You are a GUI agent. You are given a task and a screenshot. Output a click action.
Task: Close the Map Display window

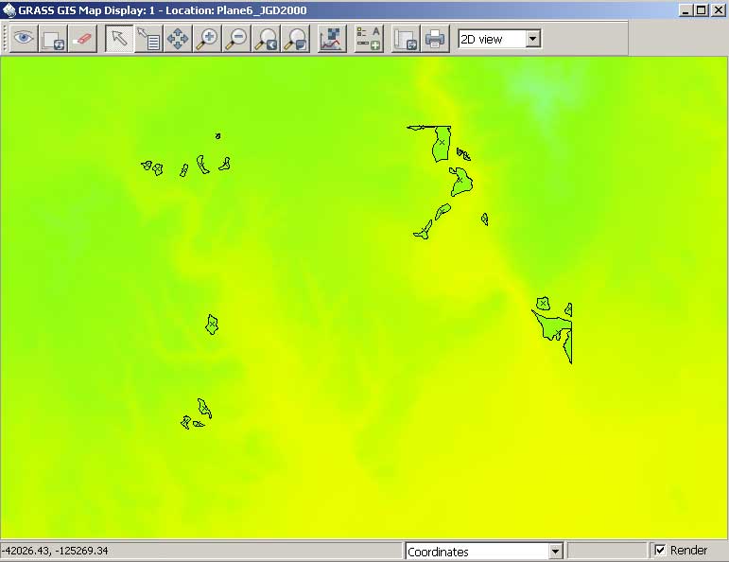coord(719,9)
